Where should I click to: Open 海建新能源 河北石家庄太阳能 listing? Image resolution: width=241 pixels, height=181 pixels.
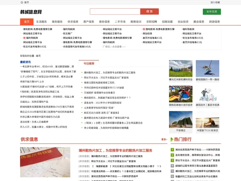tap(127, 166)
